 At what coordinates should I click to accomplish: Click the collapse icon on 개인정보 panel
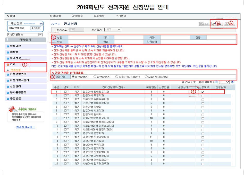click(x=41, y=24)
